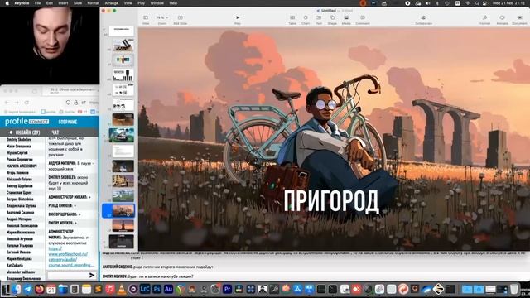The height and width of the screenshot is (298, 530).
Task: Open Firefox from the Dock
Action: (39, 289)
